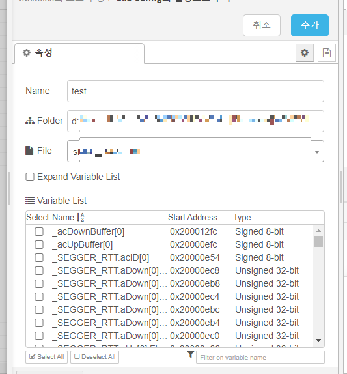Click address cell 0x20000e54

[195, 257]
